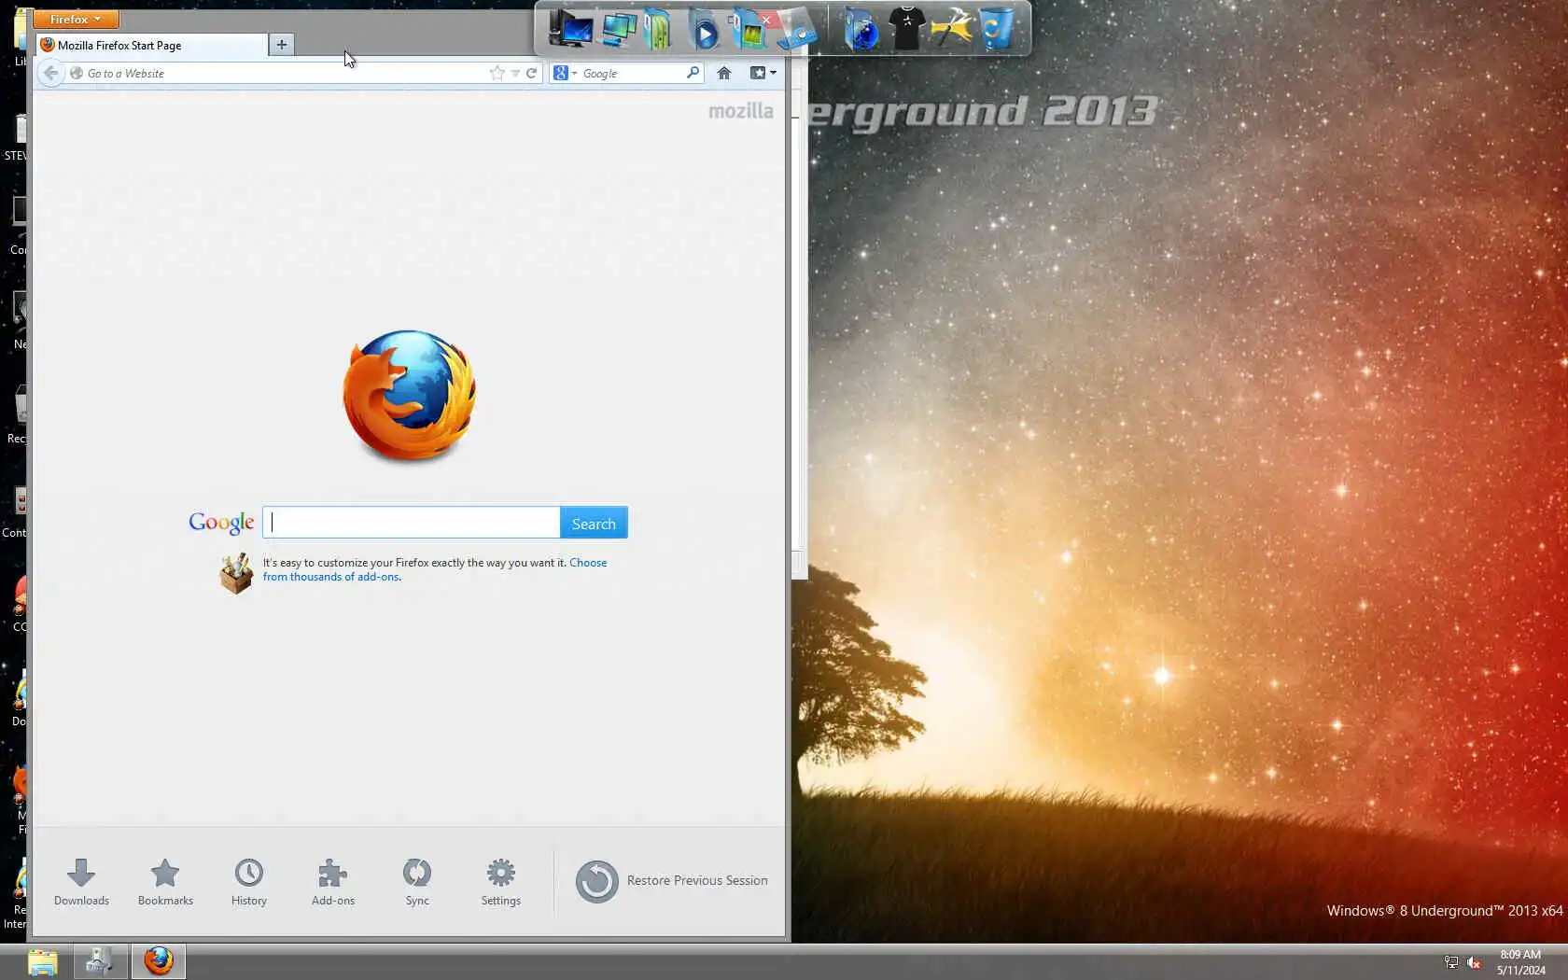This screenshot has width=1568, height=980.
Task: Click the Firefox taskbar button
Action: [159, 961]
